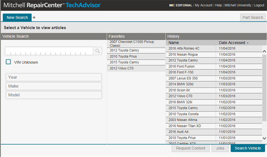Click the Search Vehicle button
Screen dimensions: 267x157
tap(248, 148)
